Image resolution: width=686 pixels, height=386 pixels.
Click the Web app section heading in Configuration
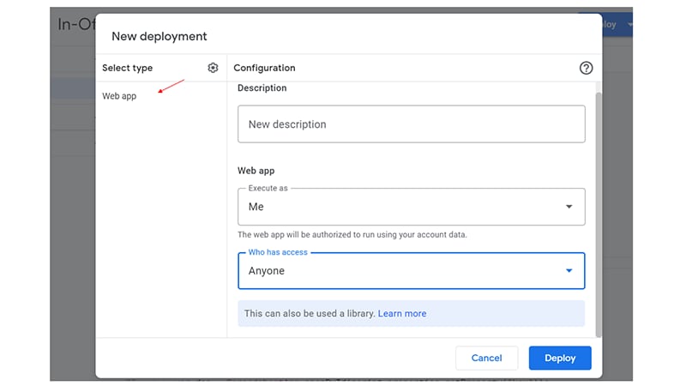256,172
